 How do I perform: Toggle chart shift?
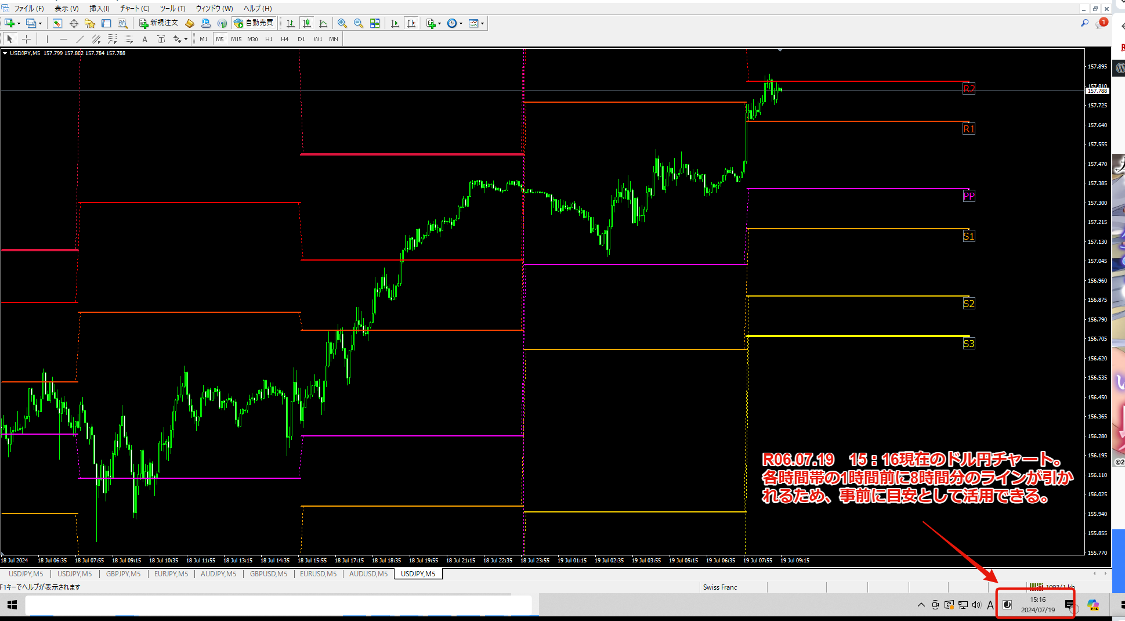pyautogui.click(x=411, y=23)
